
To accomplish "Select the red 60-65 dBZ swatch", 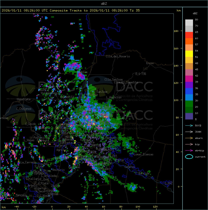I will tap(189, 35).
